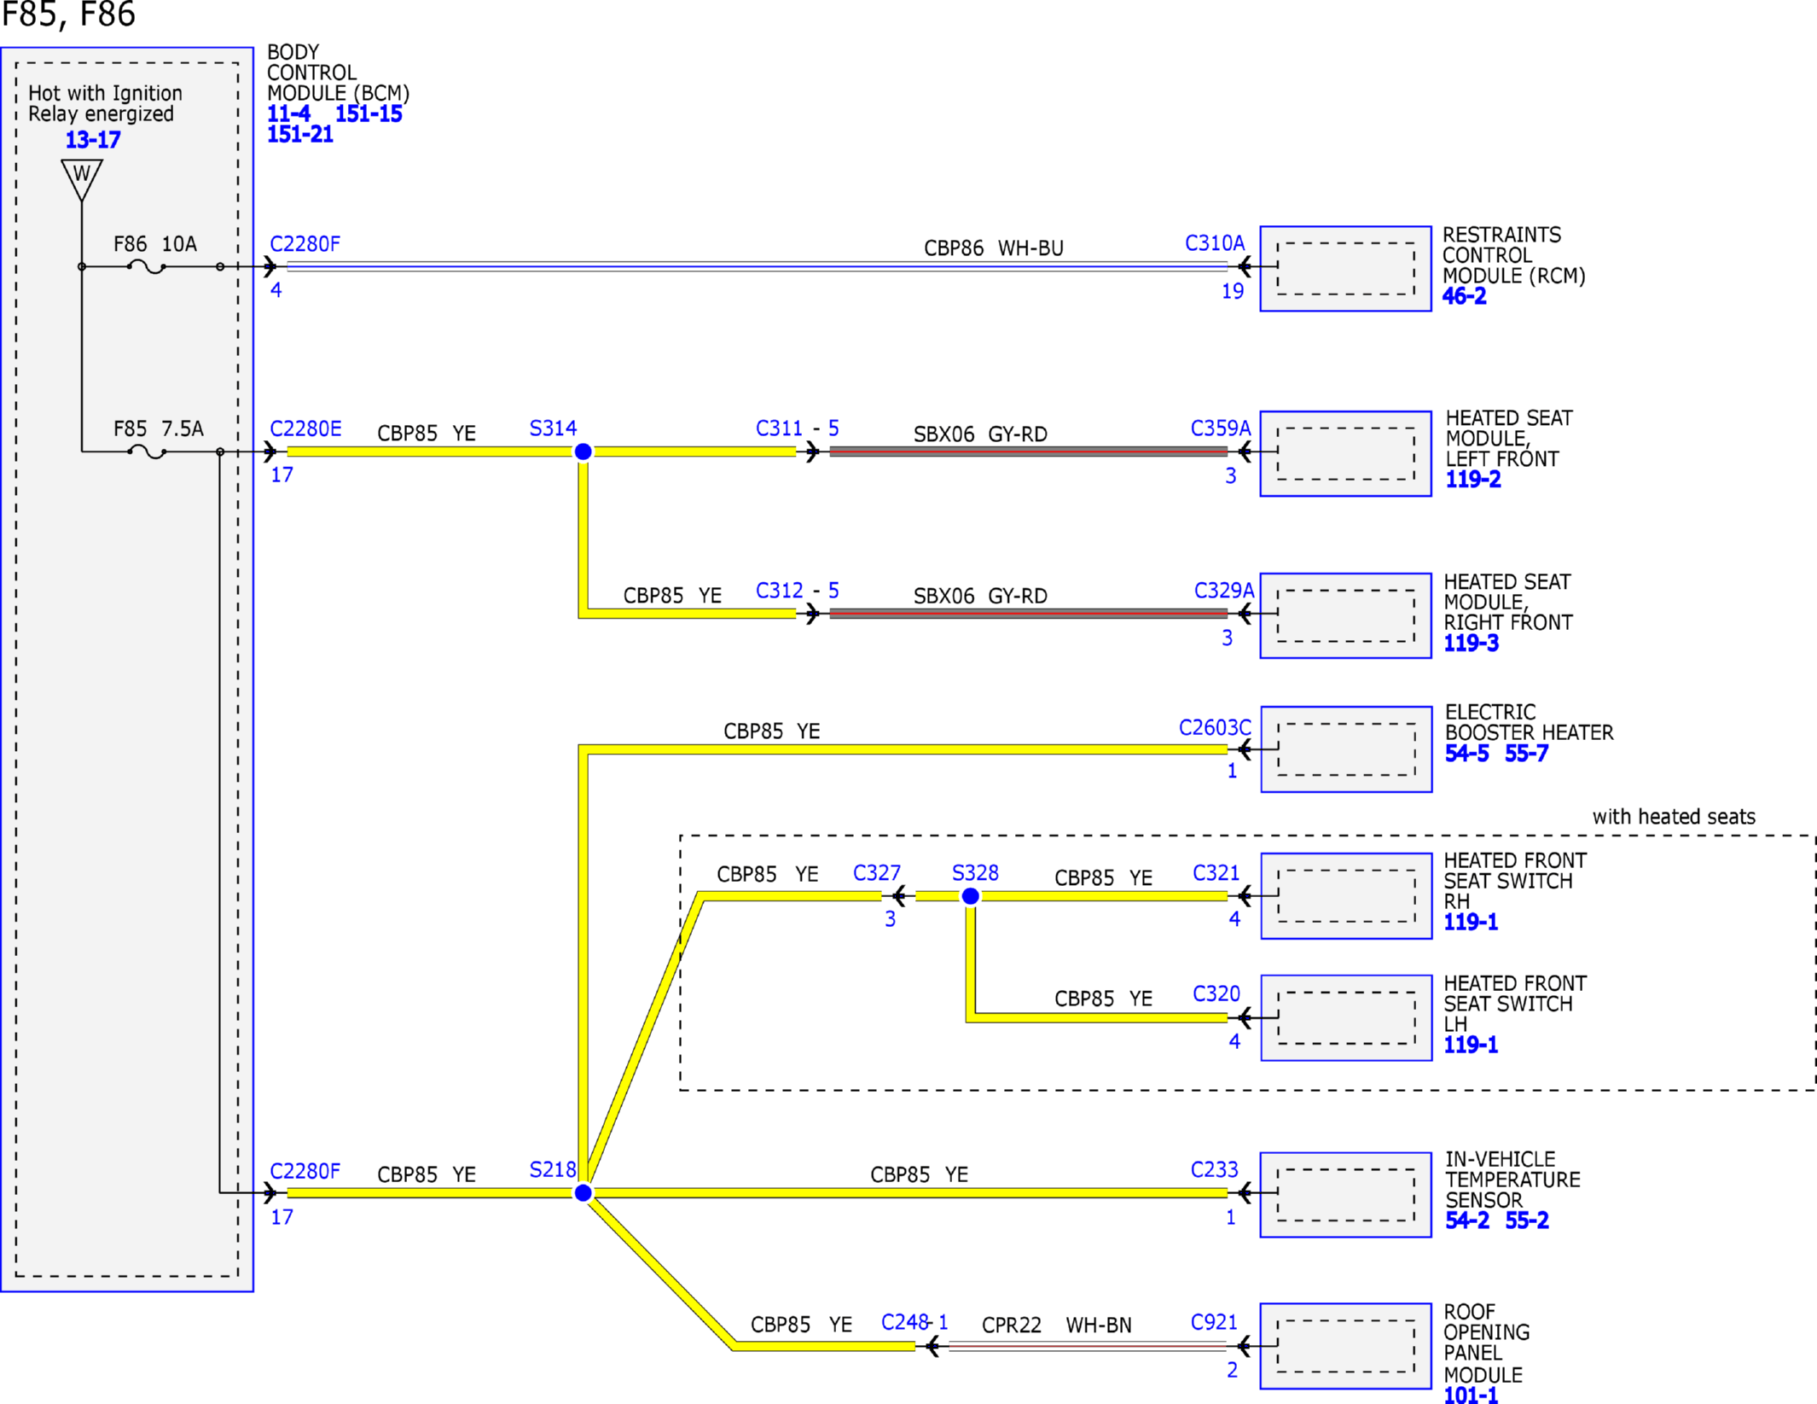1817x1404 pixels.
Task: Select splice S218 junction dot
Action: (x=583, y=1193)
